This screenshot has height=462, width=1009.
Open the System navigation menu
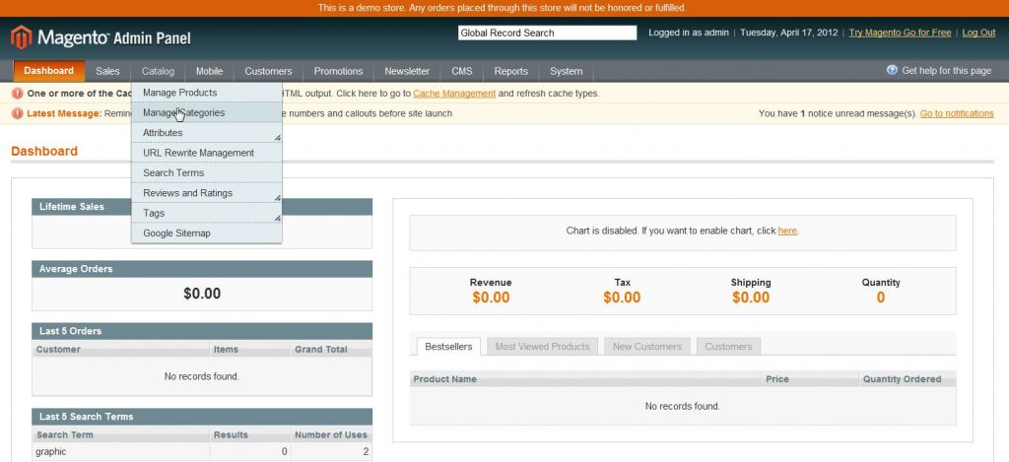coord(566,71)
